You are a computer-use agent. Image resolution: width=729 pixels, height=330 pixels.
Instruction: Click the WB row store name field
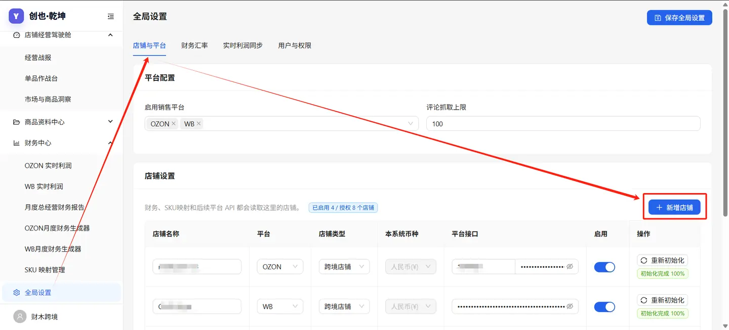pyautogui.click(x=197, y=307)
